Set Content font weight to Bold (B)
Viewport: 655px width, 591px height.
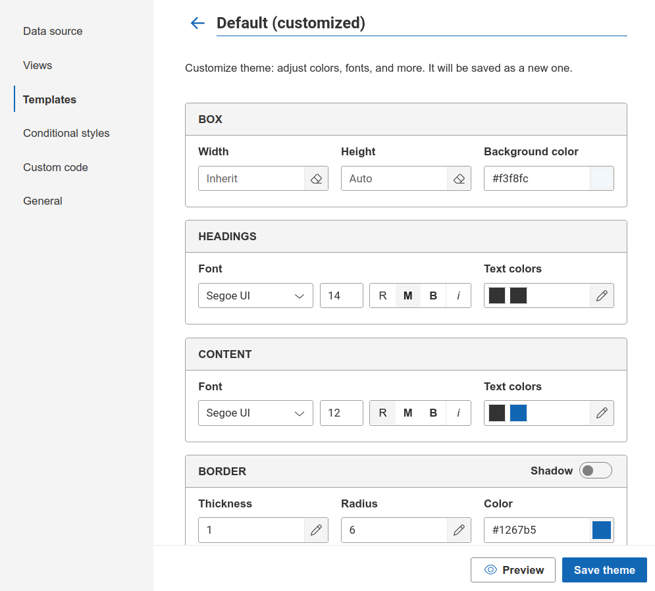(x=433, y=413)
